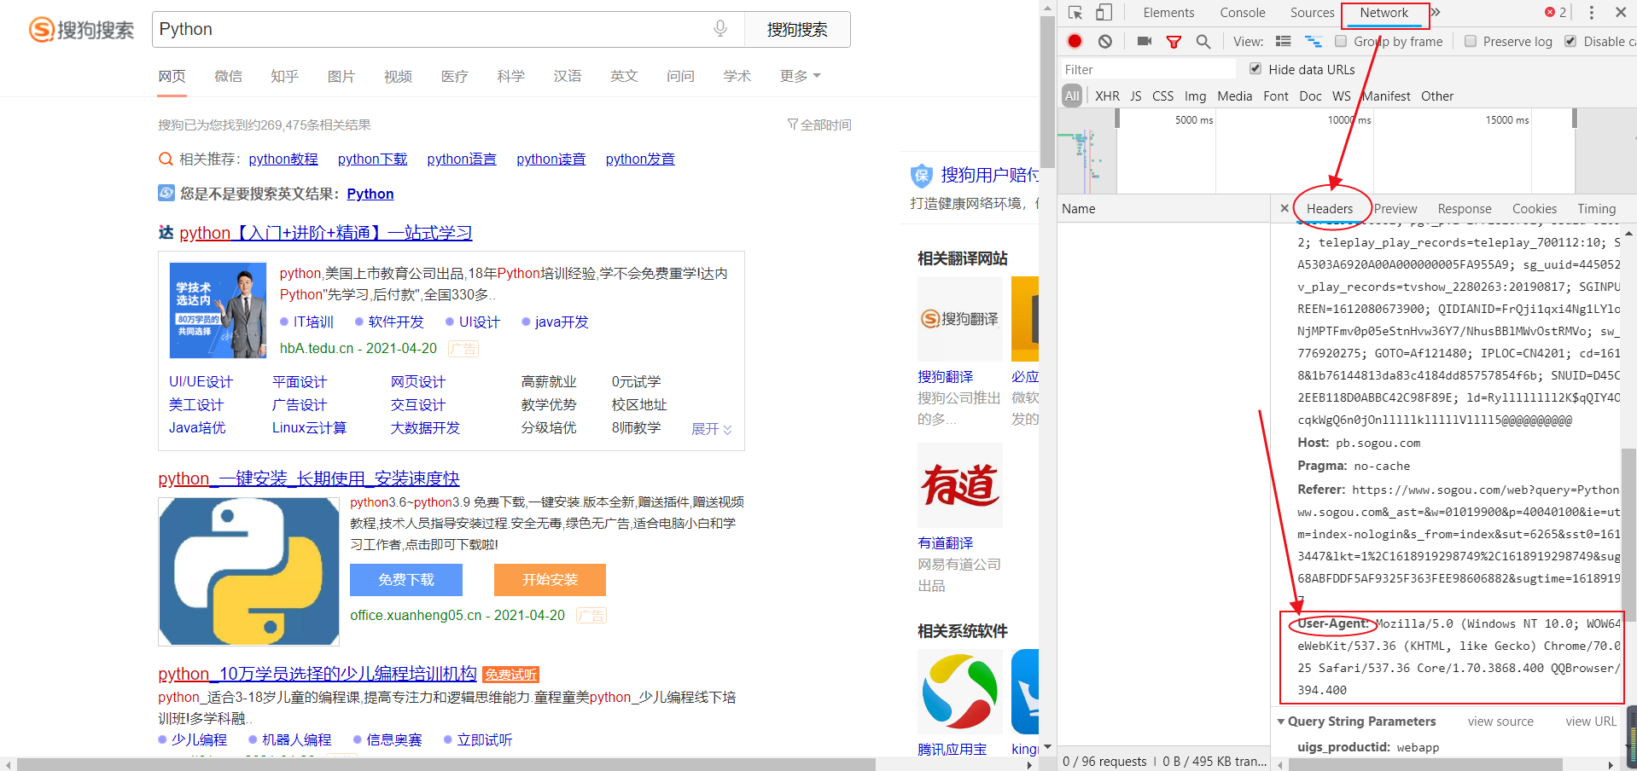
Task: Click the translate icon before English results
Action: point(166,194)
